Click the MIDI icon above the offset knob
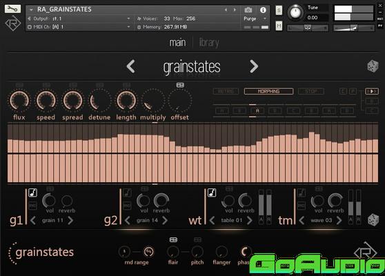 [180, 85]
